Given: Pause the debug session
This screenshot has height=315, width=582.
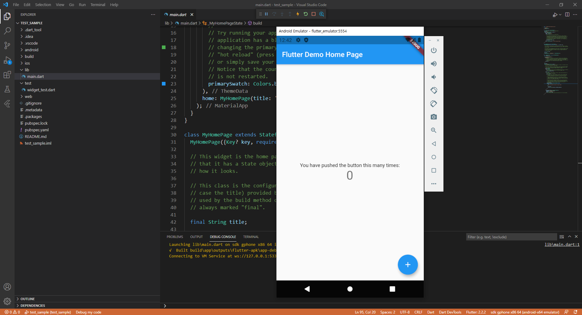Looking at the screenshot, I should (266, 14).
